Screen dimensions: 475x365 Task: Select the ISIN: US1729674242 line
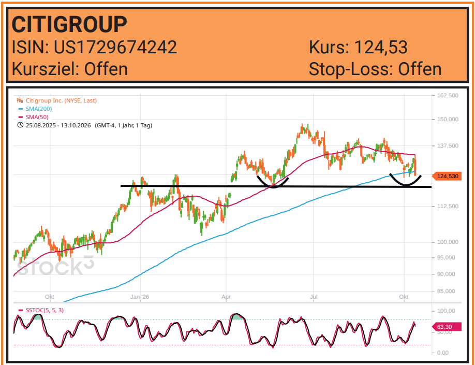click(x=94, y=47)
